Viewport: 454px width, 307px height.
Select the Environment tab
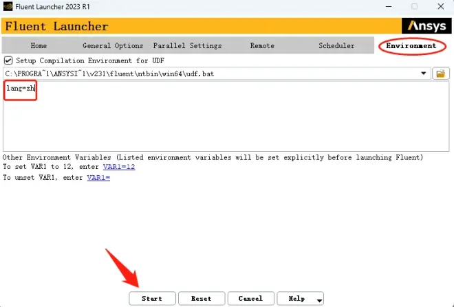point(411,46)
